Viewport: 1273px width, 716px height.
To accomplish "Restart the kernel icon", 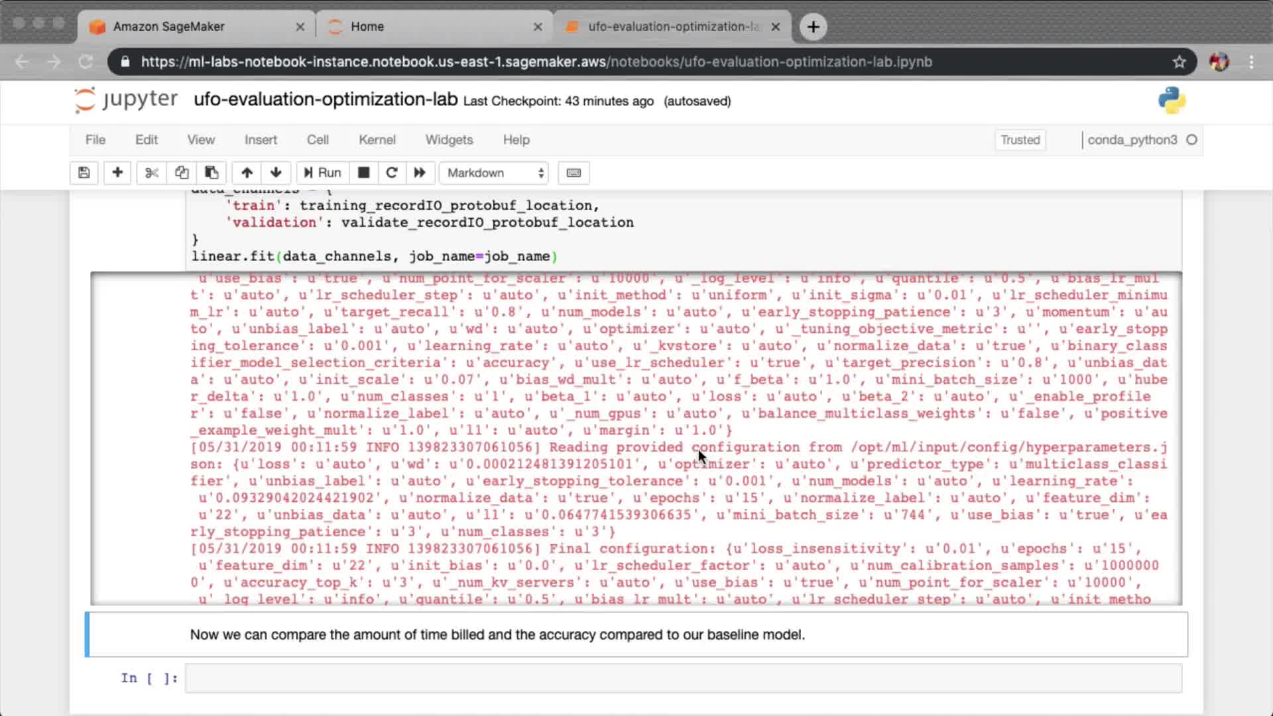I will click(391, 172).
